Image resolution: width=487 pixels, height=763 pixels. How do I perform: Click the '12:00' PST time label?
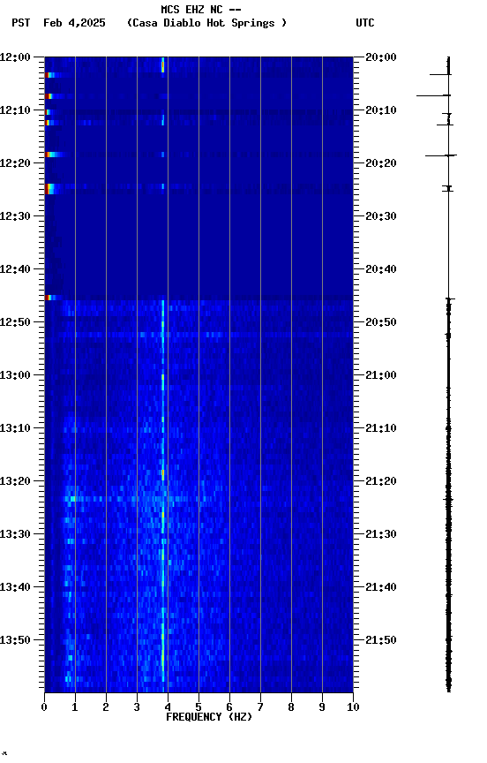pos(15,57)
